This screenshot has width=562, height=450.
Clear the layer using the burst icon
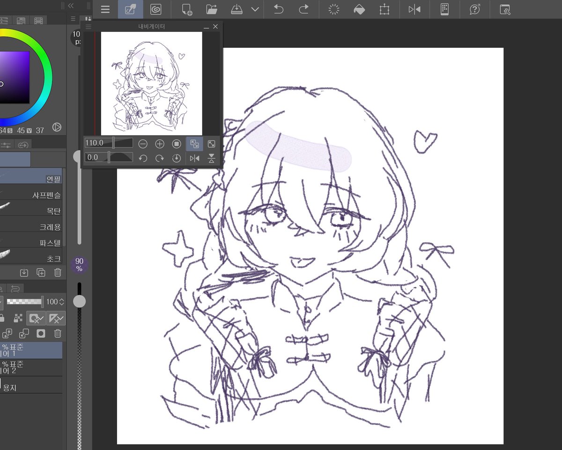coord(333,9)
